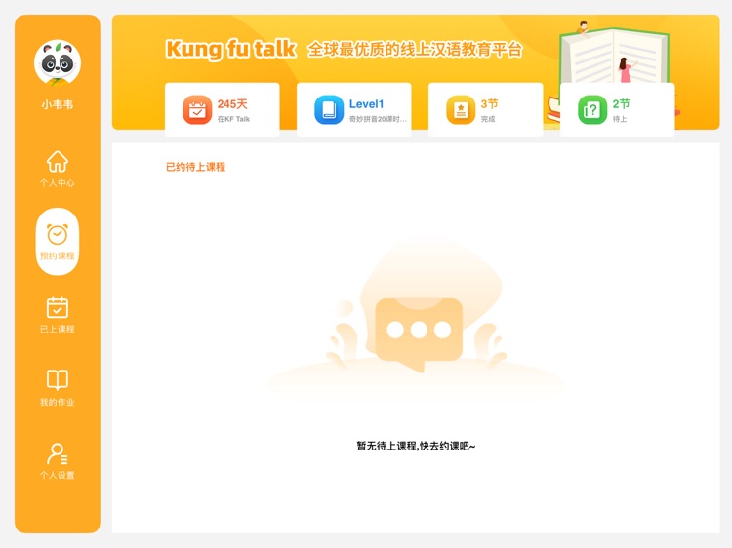Click the 预约课程 sidebar label
The width and height of the screenshot is (732, 548).
[58, 256]
